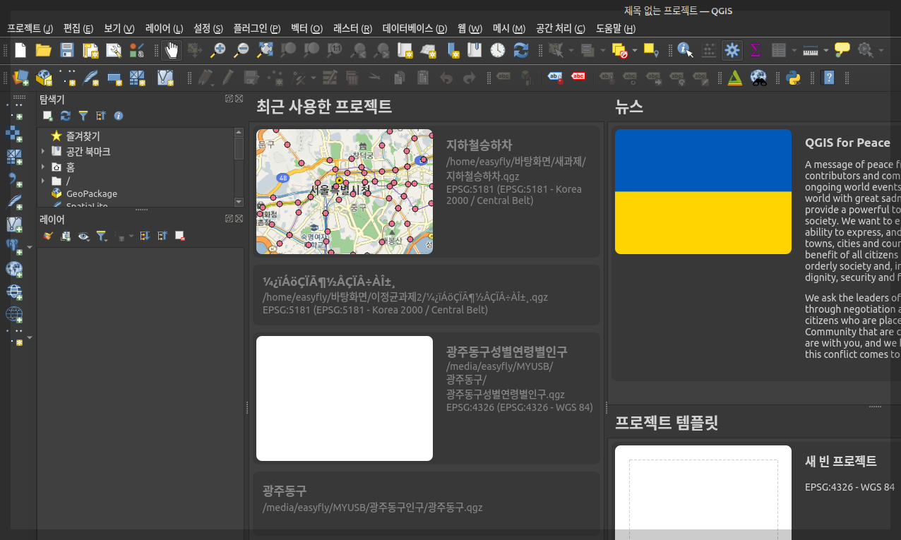Click the New Mesh Layer icon

(x=138, y=77)
